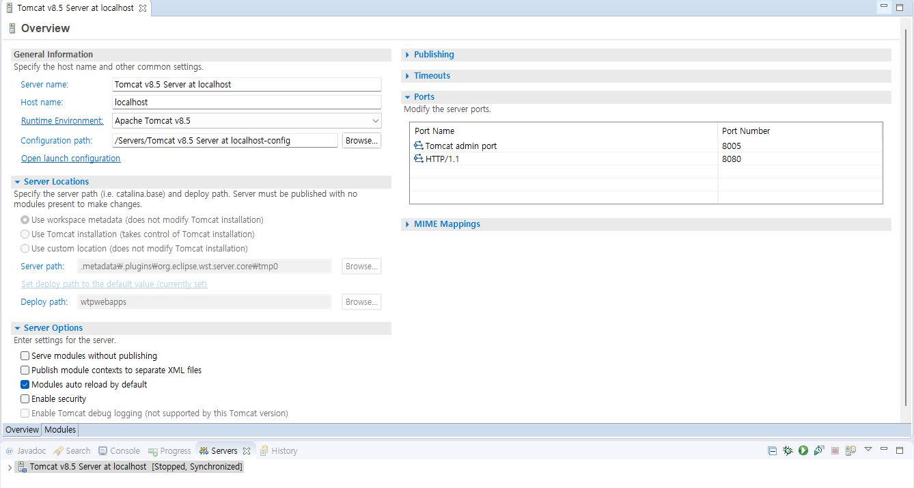Select Use workspace metadata radio option
Screen dimensions: 914x488
click(25, 220)
